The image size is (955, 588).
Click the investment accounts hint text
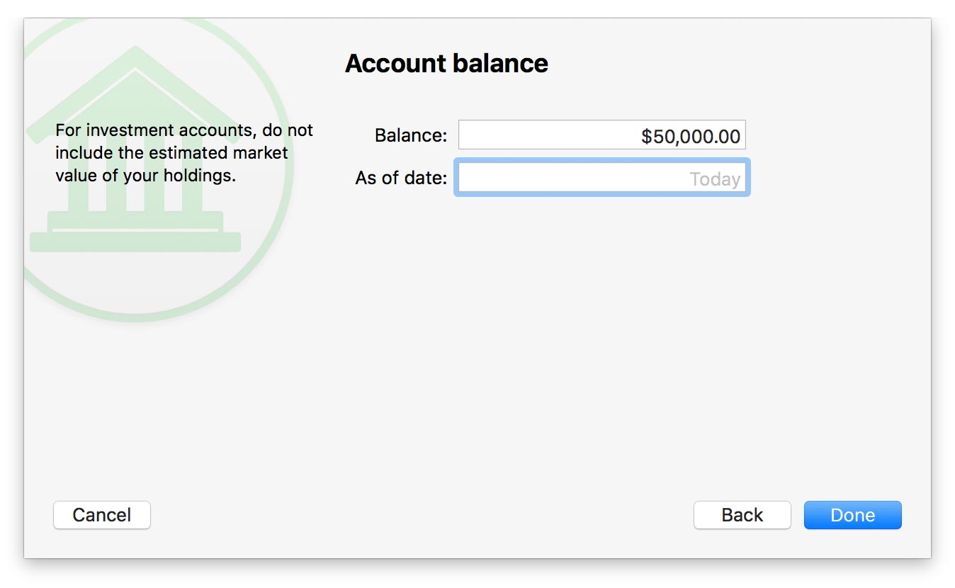coord(183,153)
